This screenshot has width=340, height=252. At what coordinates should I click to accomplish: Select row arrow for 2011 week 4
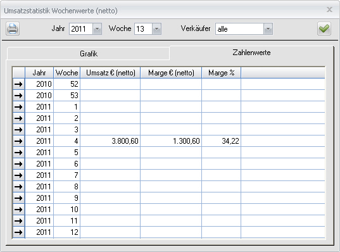coord(18,141)
